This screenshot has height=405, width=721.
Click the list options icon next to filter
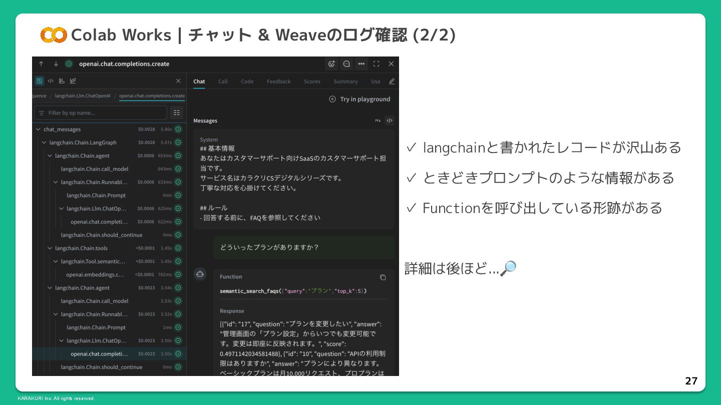point(176,112)
